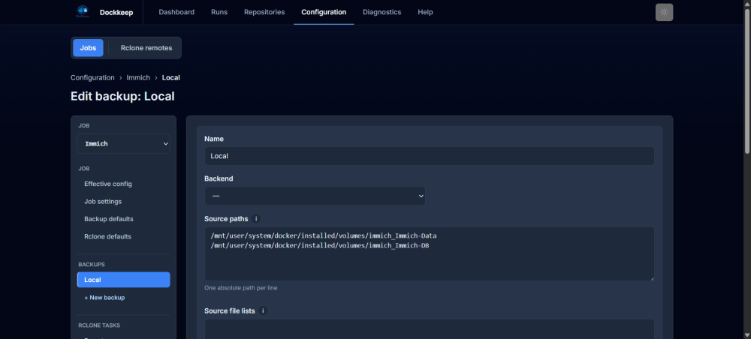Screen dimensions: 751x339
Task: Click the Dockkeep logo icon
Action: pos(83,12)
